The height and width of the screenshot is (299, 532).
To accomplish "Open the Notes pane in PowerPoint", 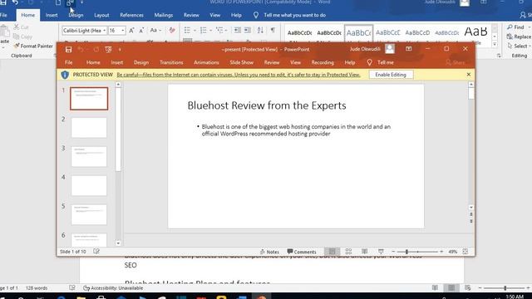I will coord(269,252).
